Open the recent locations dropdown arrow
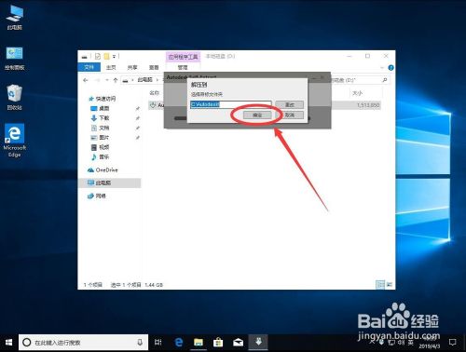The height and width of the screenshot is (352, 466). click(107, 80)
